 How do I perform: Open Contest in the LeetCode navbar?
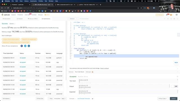point(34,15)
